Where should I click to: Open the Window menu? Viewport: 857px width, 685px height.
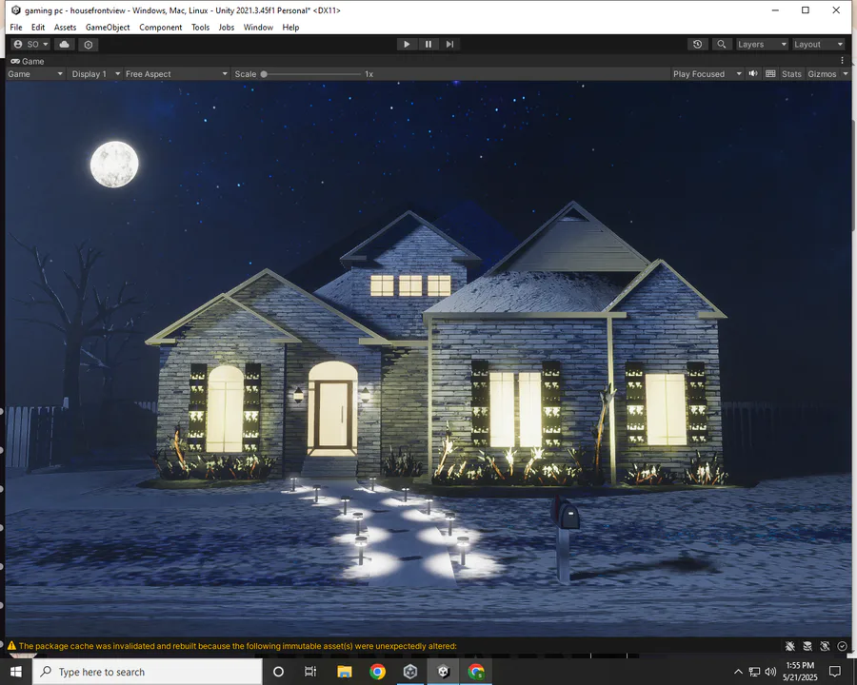258,28
